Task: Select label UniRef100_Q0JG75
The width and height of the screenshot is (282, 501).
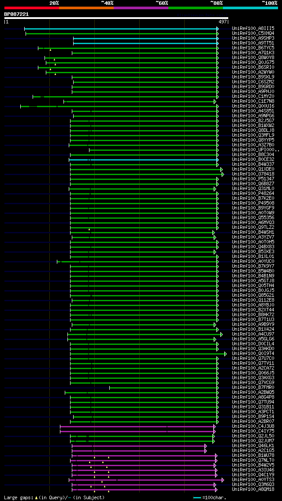Action: [x=253, y=63]
